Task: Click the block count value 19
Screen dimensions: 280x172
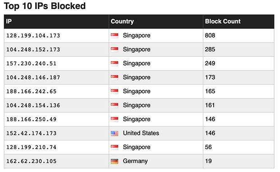Action: click(208, 161)
